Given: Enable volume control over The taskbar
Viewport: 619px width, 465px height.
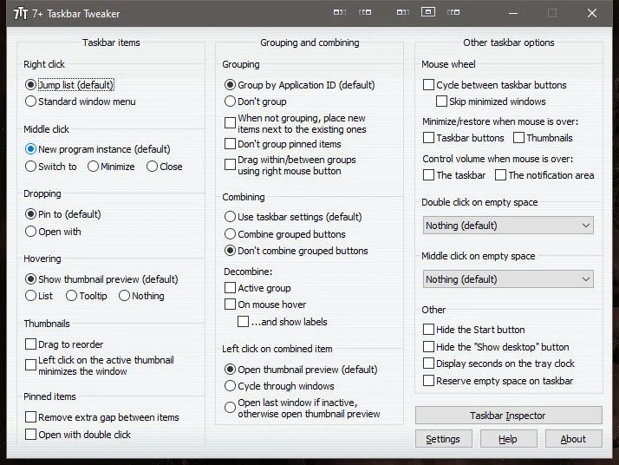Looking at the screenshot, I should coord(454,175).
